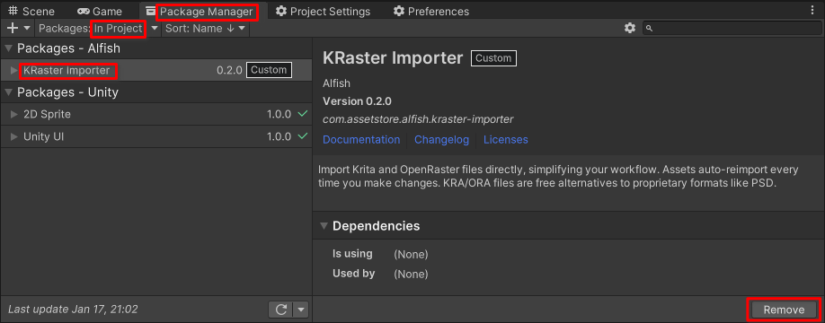The height and width of the screenshot is (323, 825).
Task: Open the kebab options menu at top right
Action: pyautogui.click(x=813, y=11)
